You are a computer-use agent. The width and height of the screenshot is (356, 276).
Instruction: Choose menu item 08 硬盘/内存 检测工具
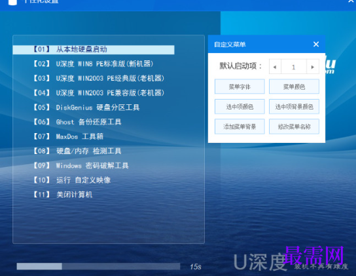(x=77, y=151)
